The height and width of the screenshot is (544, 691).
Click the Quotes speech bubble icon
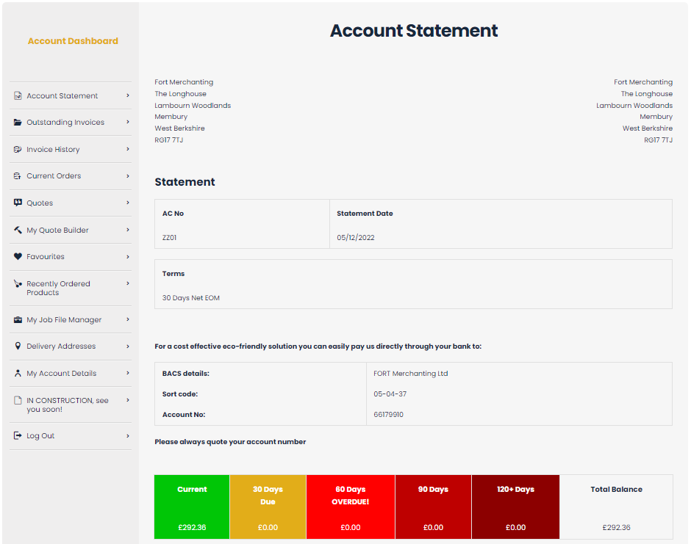pyautogui.click(x=18, y=203)
